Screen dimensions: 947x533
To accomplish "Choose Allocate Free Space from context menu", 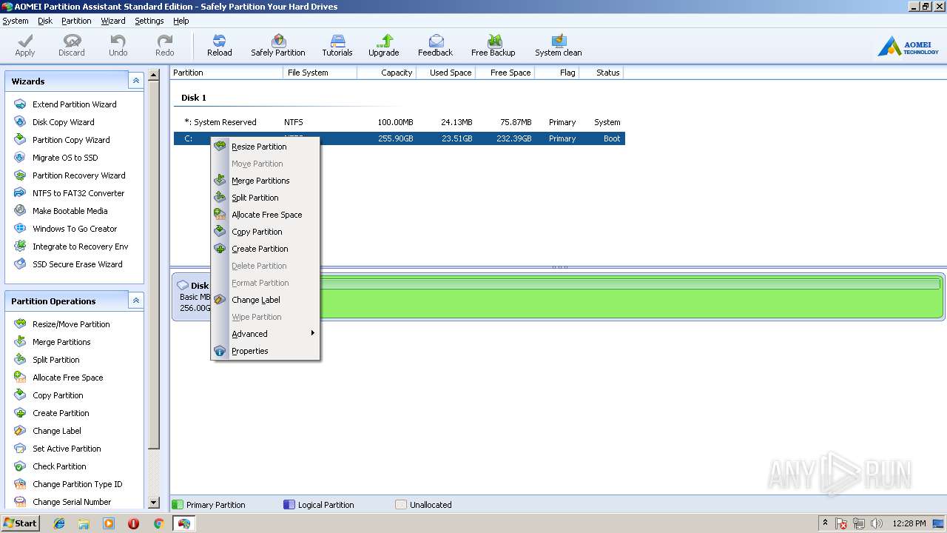I will (x=266, y=215).
